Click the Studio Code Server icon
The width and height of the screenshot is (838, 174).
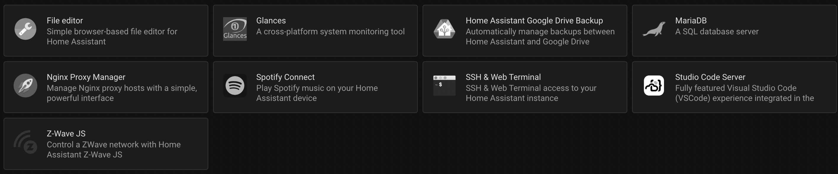pyautogui.click(x=654, y=86)
